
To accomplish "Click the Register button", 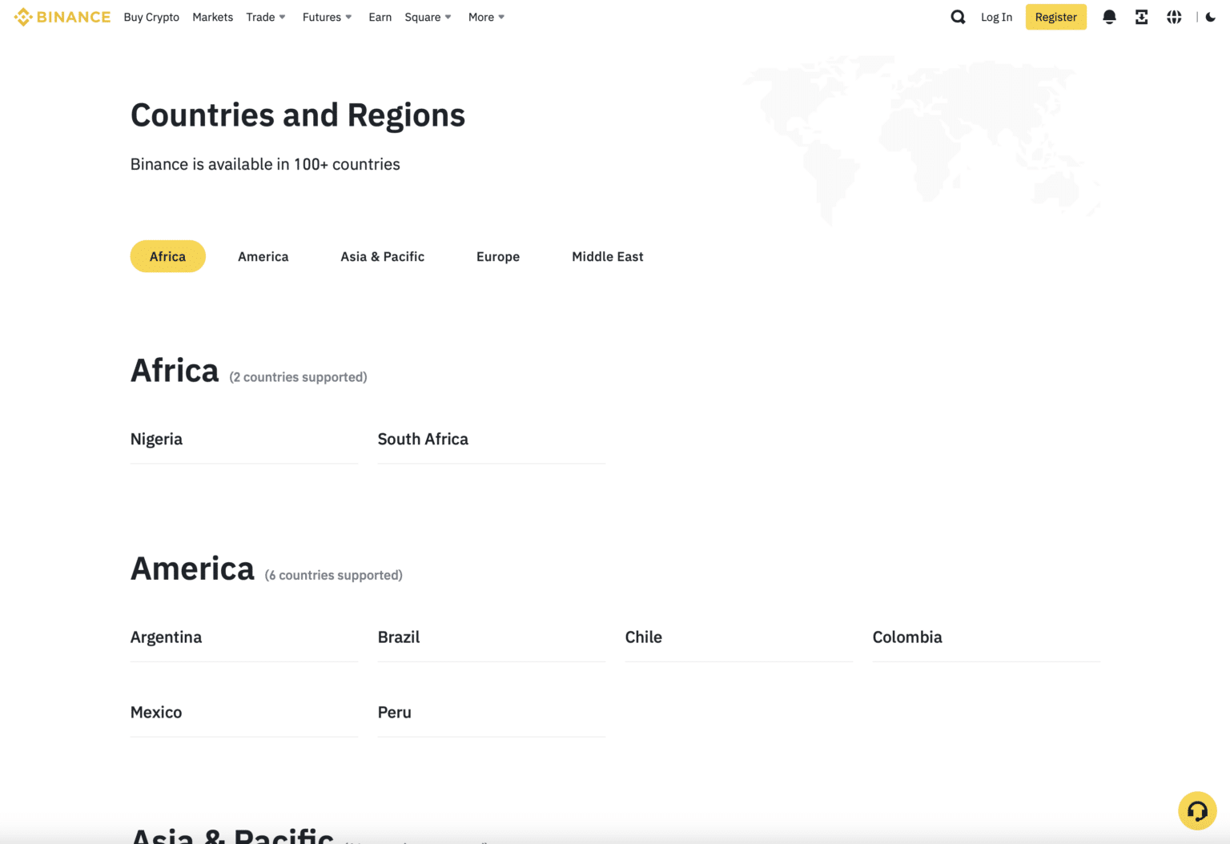I will coord(1055,17).
